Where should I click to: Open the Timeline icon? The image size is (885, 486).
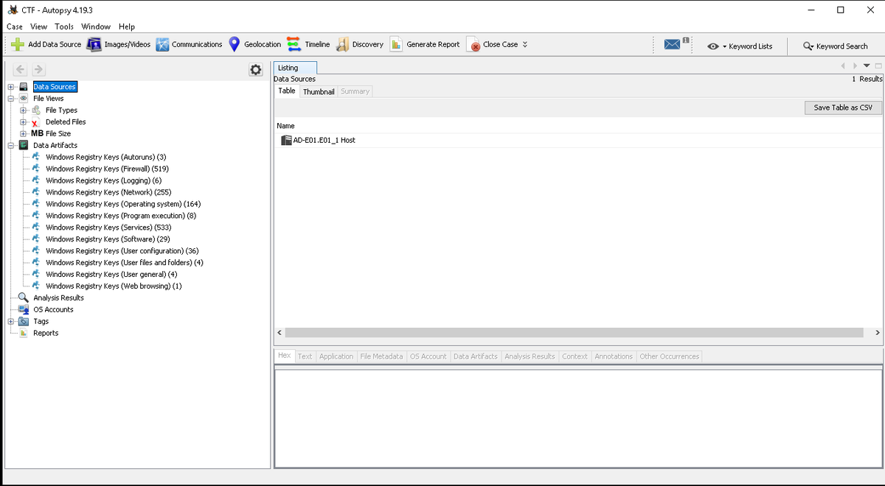click(x=294, y=44)
